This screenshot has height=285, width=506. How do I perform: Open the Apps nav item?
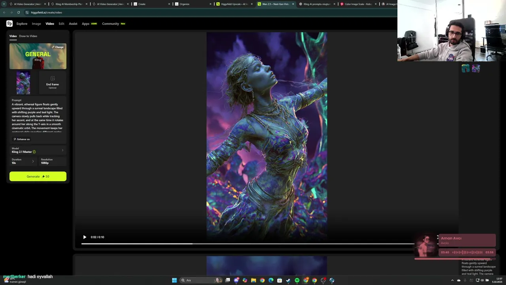(85, 24)
